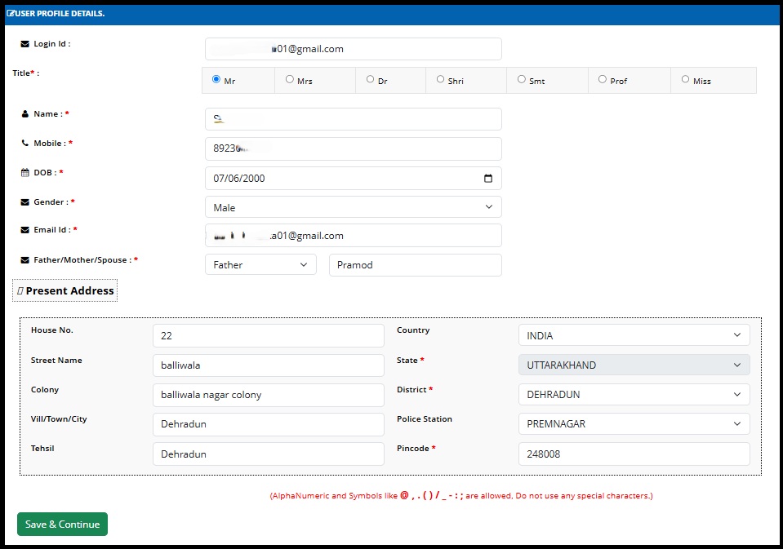
Task: Click the envelope icon beside Gender
Action: [x=25, y=202]
